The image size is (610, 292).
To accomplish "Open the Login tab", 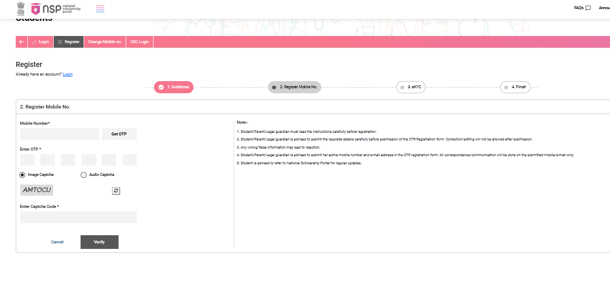I will point(41,42).
